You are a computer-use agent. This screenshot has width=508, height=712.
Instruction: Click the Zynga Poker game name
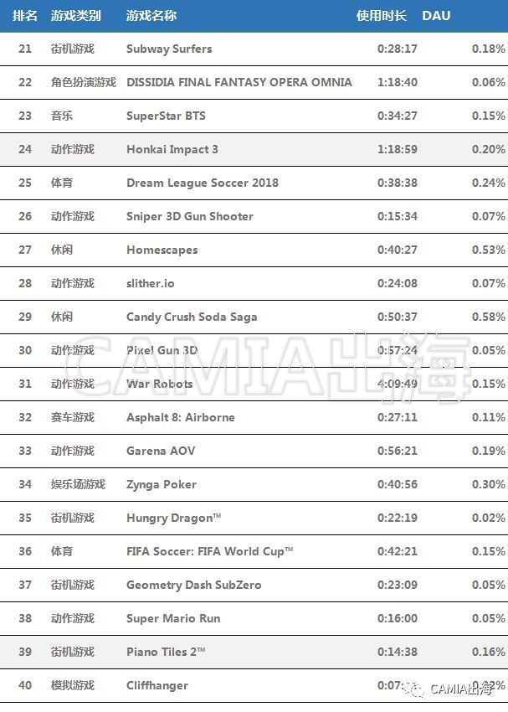click(x=162, y=484)
